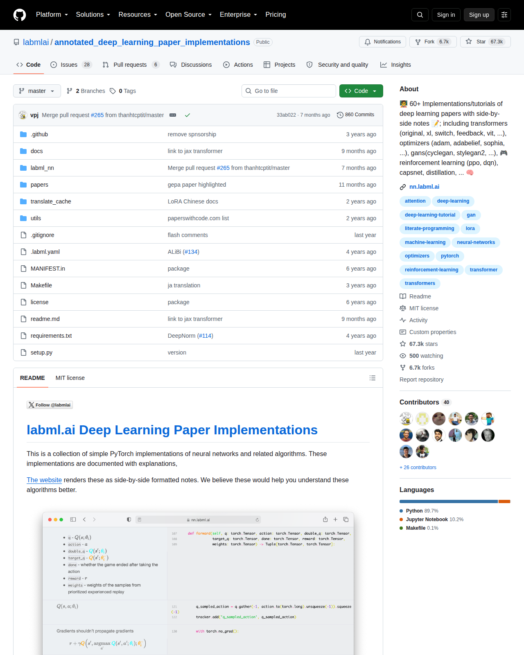Open the .github folder
The width and height of the screenshot is (524, 655).
tap(39, 134)
